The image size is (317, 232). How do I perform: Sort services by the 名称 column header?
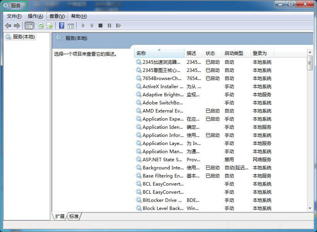tap(159, 53)
